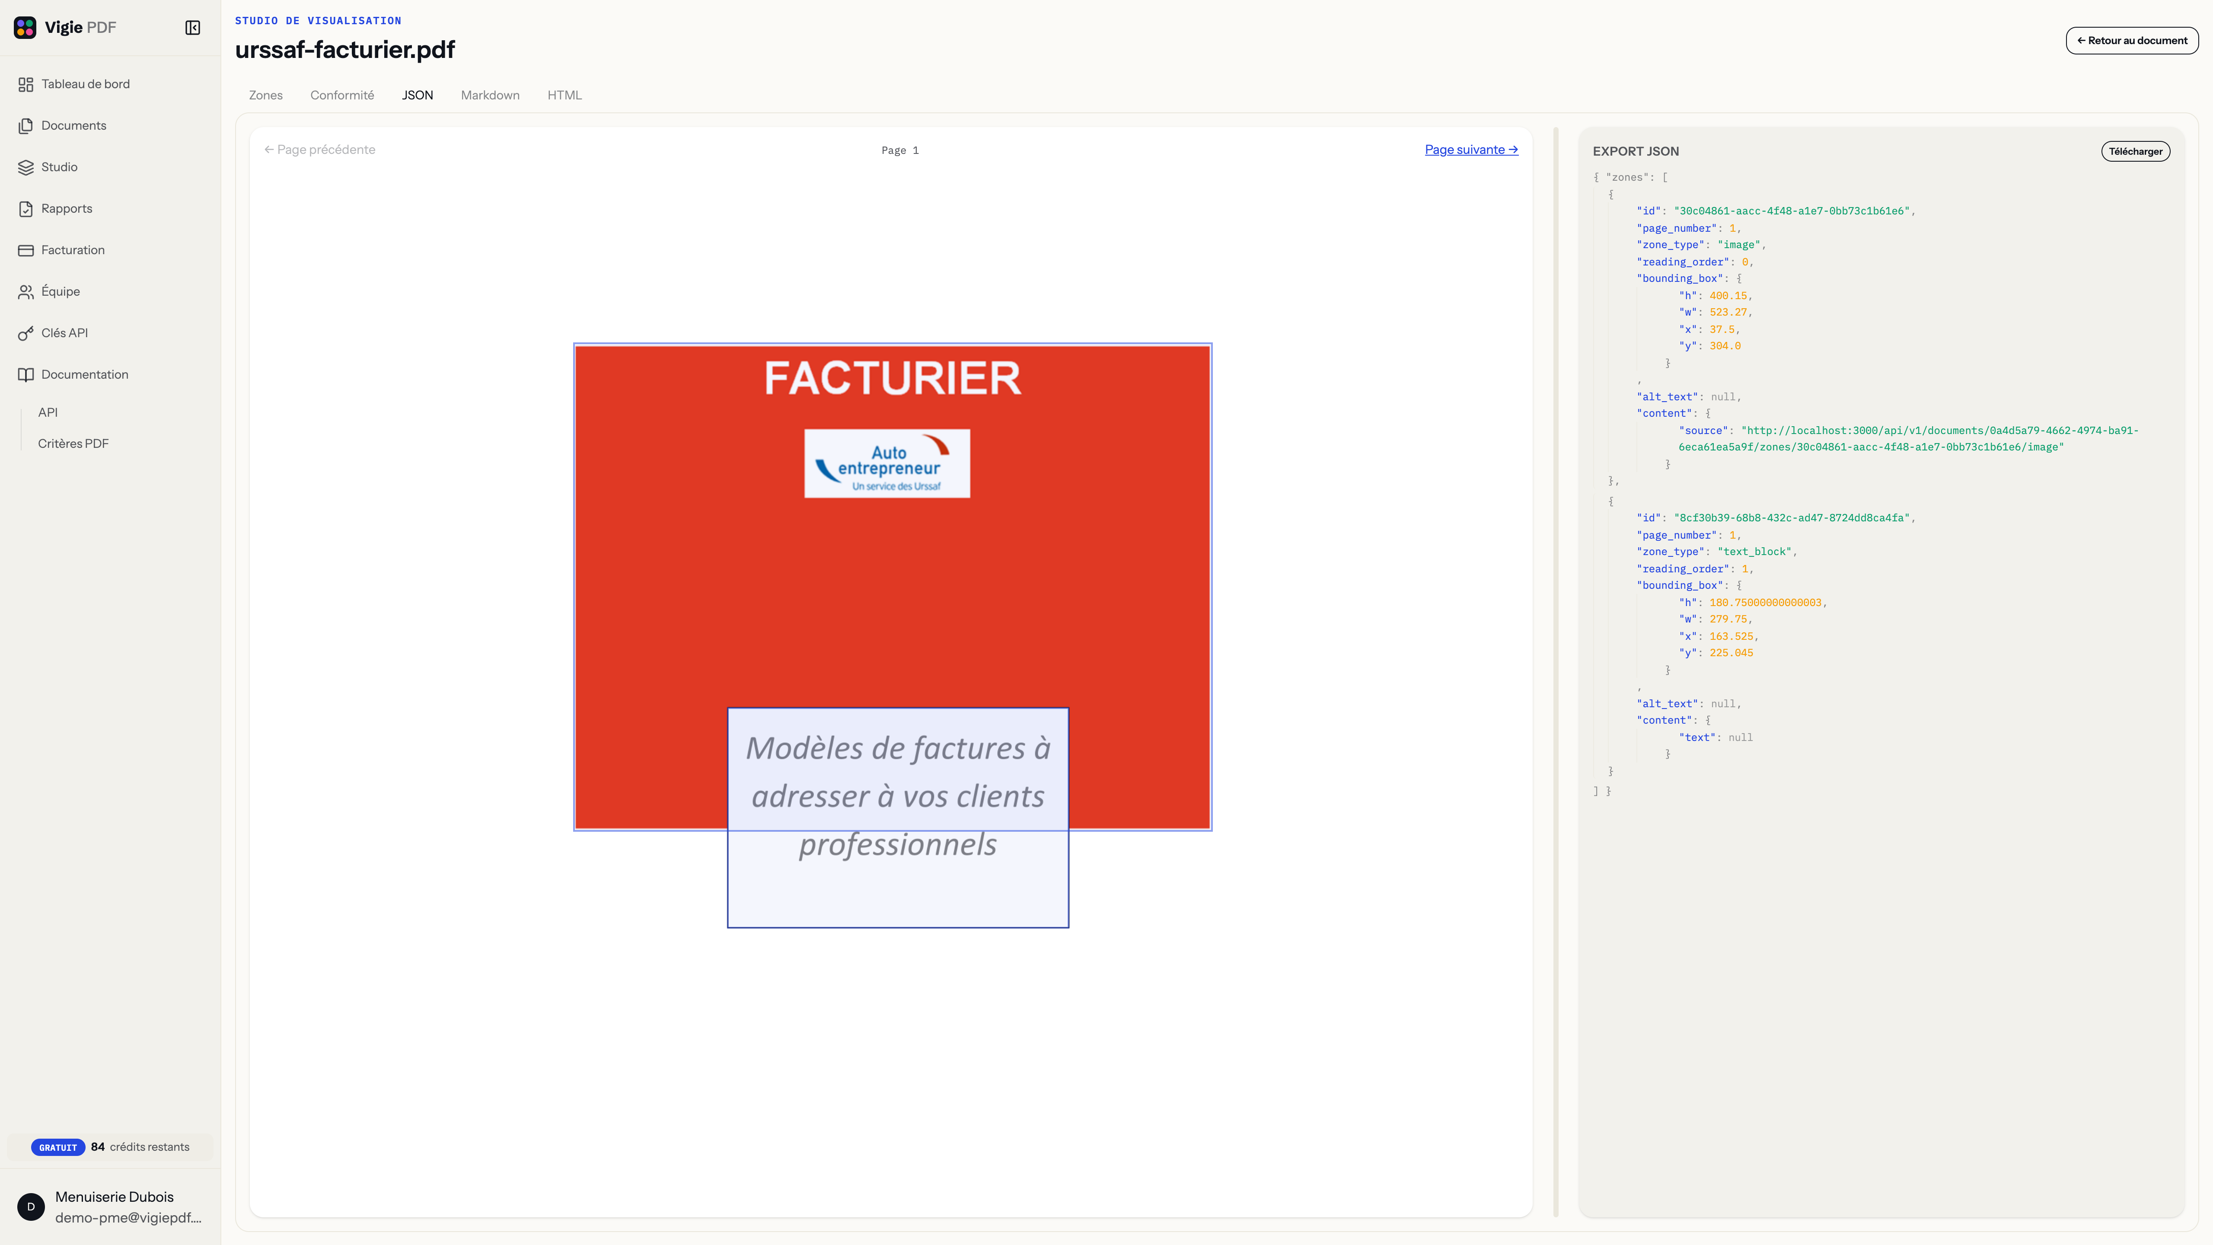Click the zone_type "text_block" value
Viewport: 2213px width, 1245px height.
tap(1754, 552)
